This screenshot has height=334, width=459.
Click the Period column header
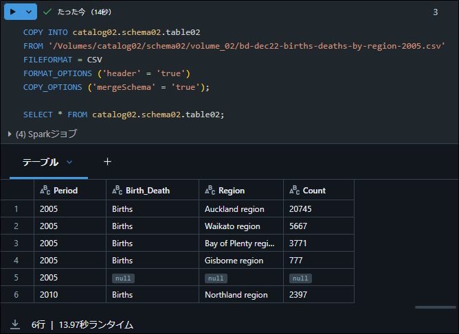(x=70, y=190)
